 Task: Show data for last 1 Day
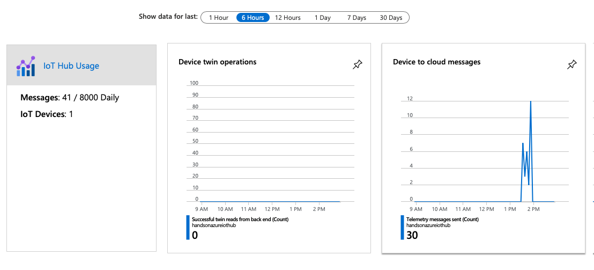[323, 18]
